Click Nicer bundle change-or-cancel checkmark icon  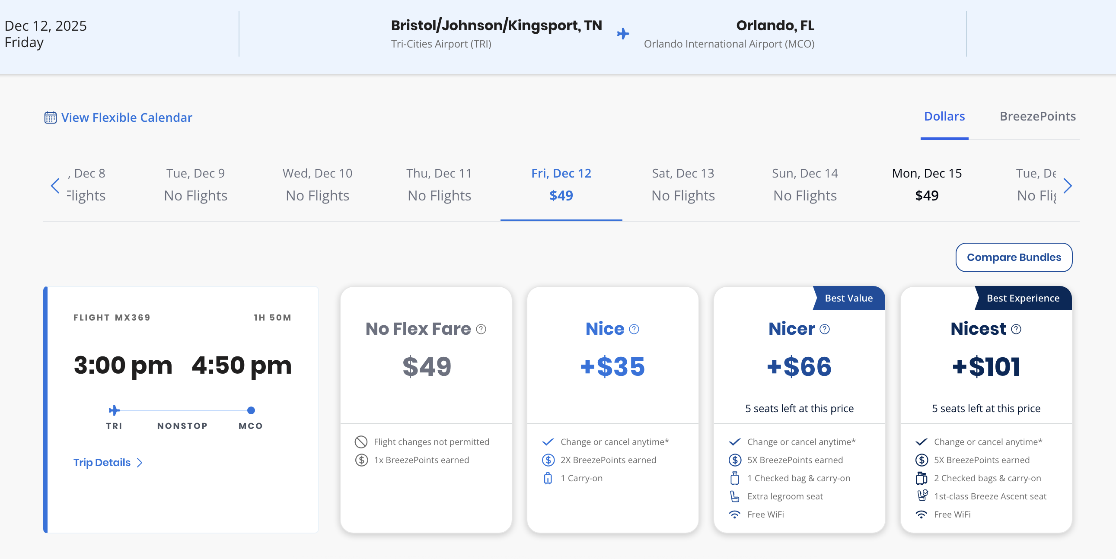coord(734,441)
